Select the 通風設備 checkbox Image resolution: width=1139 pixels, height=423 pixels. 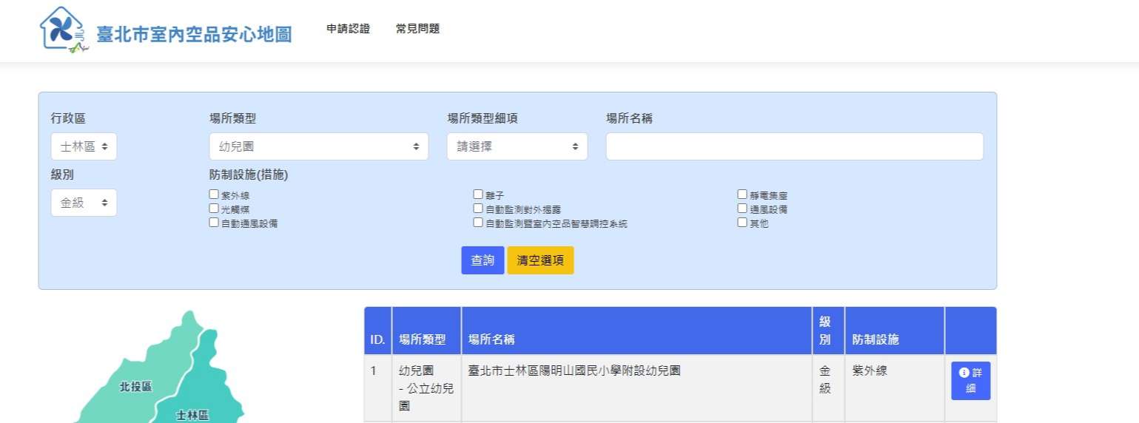point(742,209)
